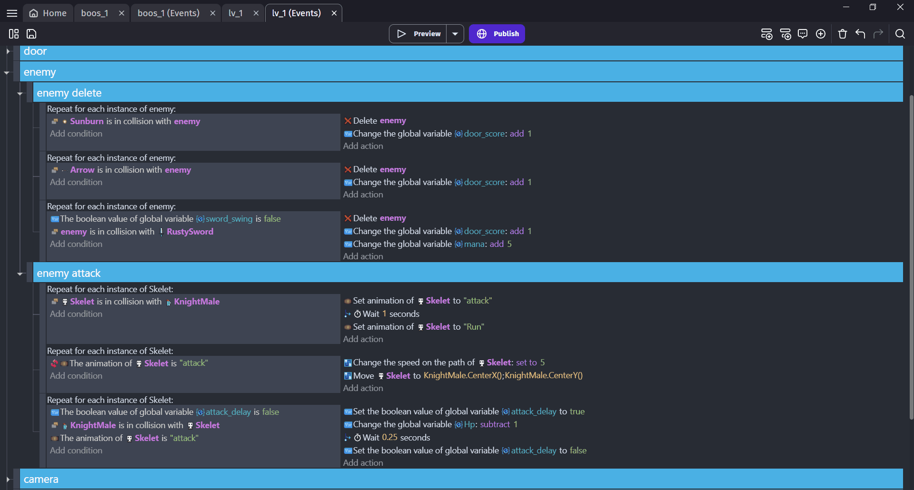914x490 pixels.
Task: Save the project
Action: tap(31, 34)
